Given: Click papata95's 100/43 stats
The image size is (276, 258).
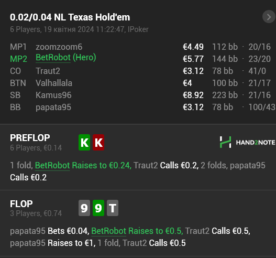Looking at the screenshot, I should click(262, 107).
